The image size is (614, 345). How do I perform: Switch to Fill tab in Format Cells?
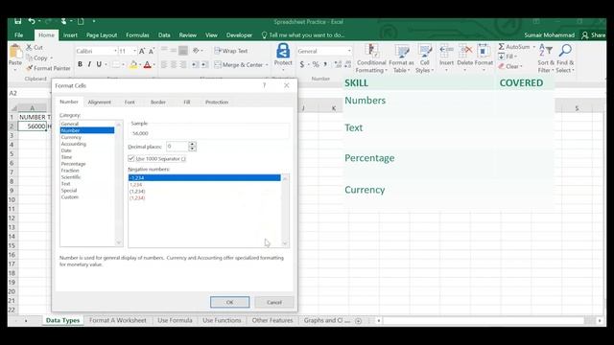coord(187,103)
